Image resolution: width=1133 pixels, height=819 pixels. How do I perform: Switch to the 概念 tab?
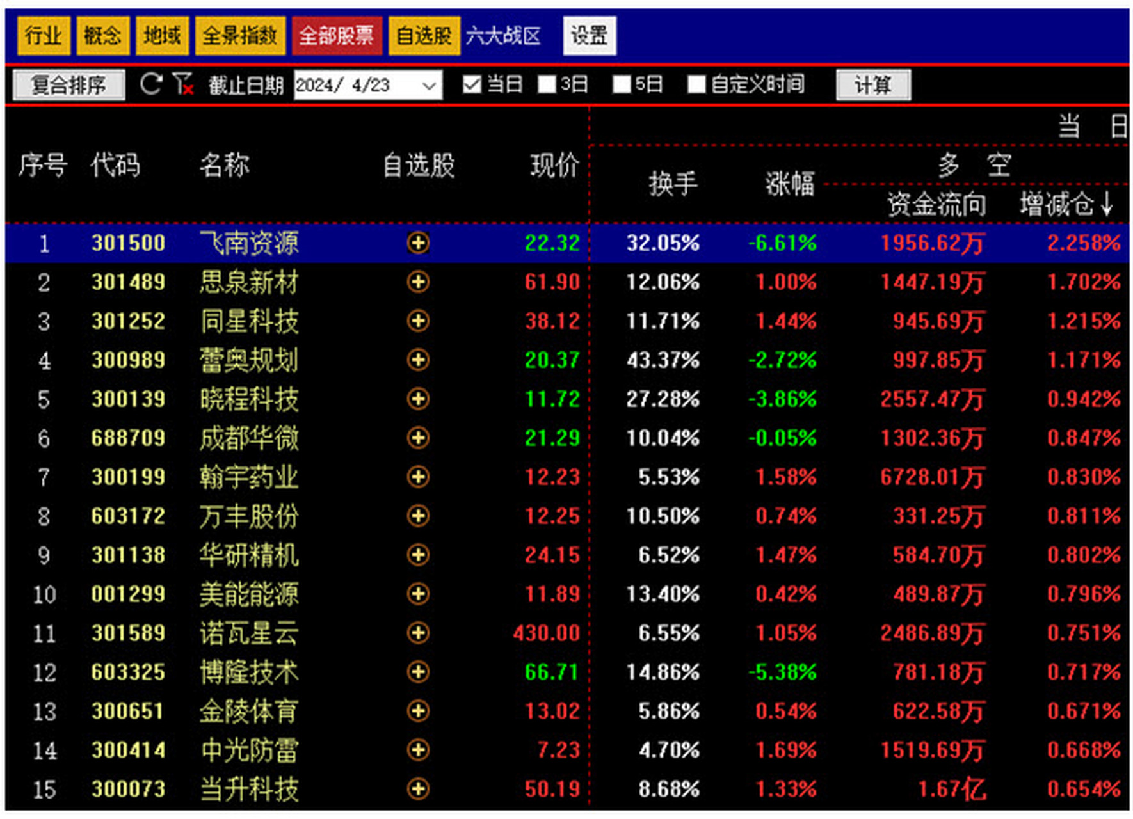pyautogui.click(x=102, y=35)
